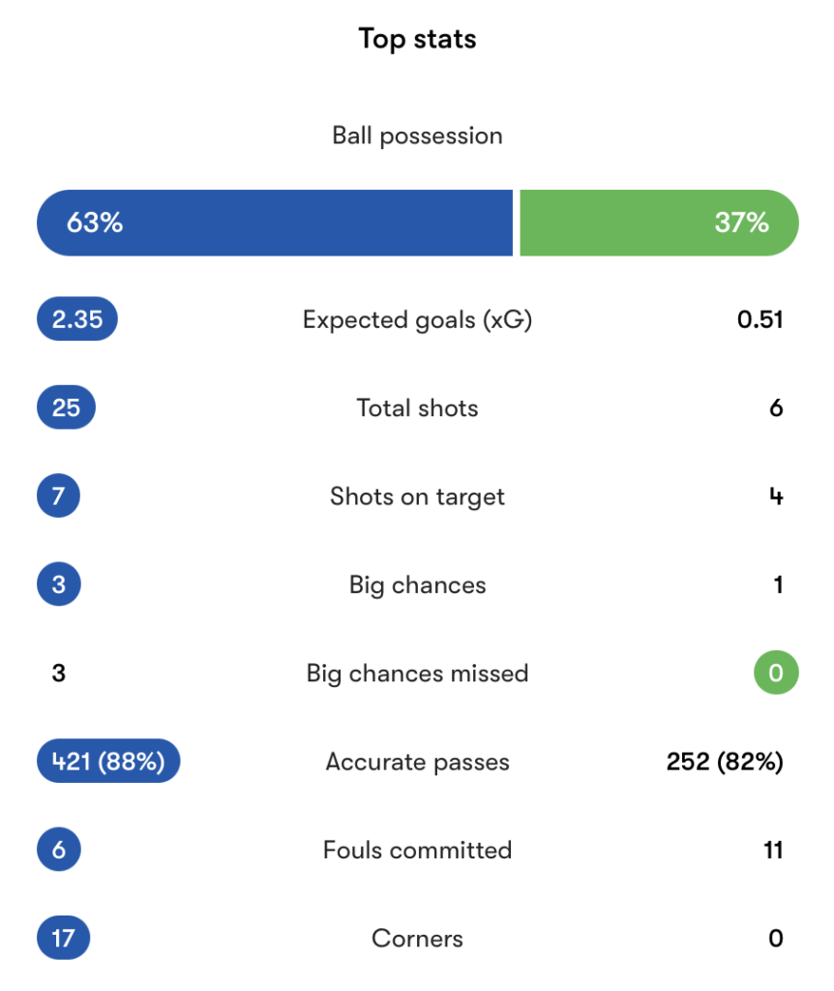Click the 421 (88%) accurate passes badge
This screenshot has height=991, width=834.
tap(108, 762)
